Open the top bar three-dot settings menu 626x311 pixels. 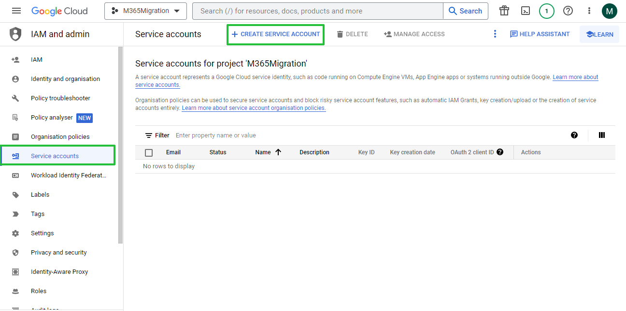(589, 11)
